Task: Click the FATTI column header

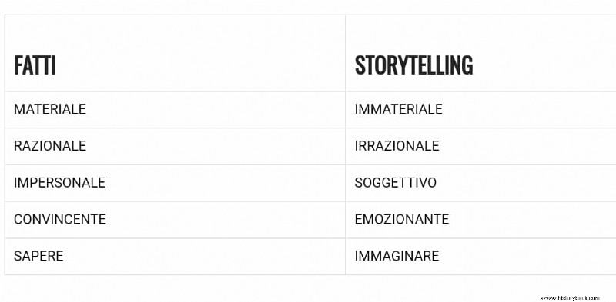Action: [x=175, y=53]
